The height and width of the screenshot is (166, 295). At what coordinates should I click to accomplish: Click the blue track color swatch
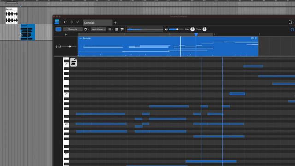59,30
